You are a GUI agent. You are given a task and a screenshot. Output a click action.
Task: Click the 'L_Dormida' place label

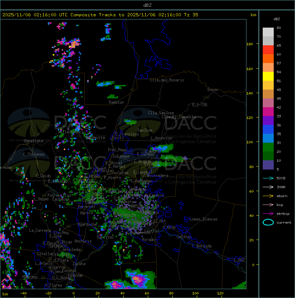202,246
